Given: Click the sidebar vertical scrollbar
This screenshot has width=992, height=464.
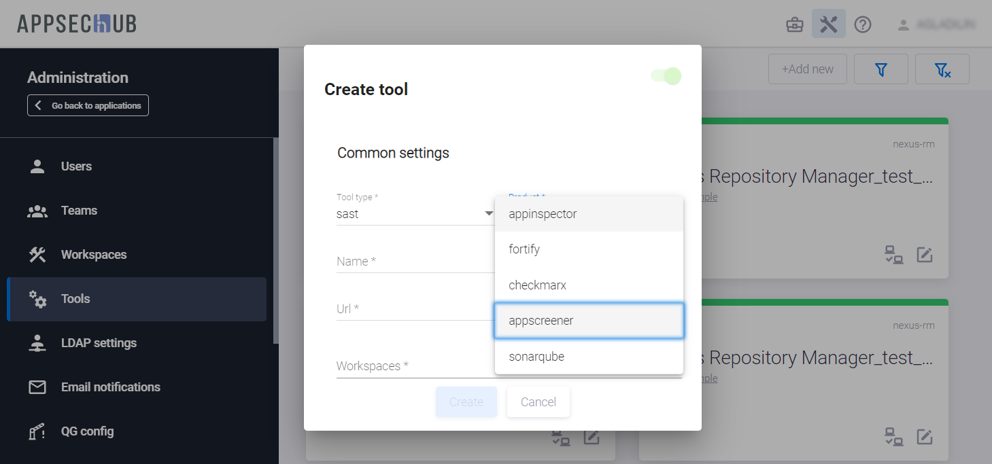Looking at the screenshot, I should (x=275, y=238).
